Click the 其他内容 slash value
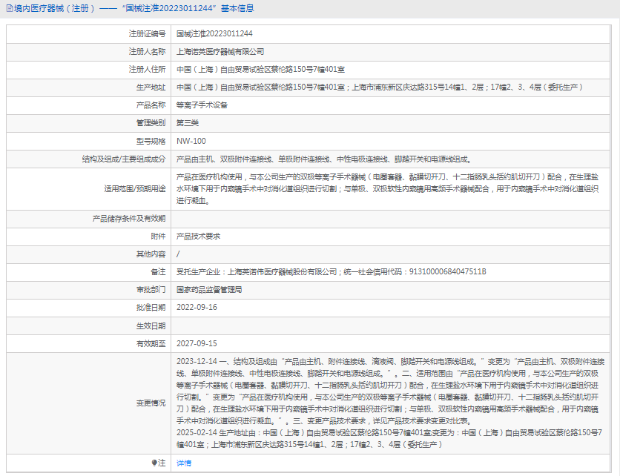Image resolution: width=620 pixels, height=476 pixels. (x=178, y=254)
